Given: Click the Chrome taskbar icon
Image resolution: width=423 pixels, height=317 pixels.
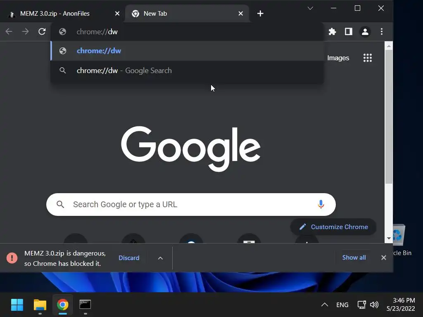Looking at the screenshot, I should pos(63,305).
